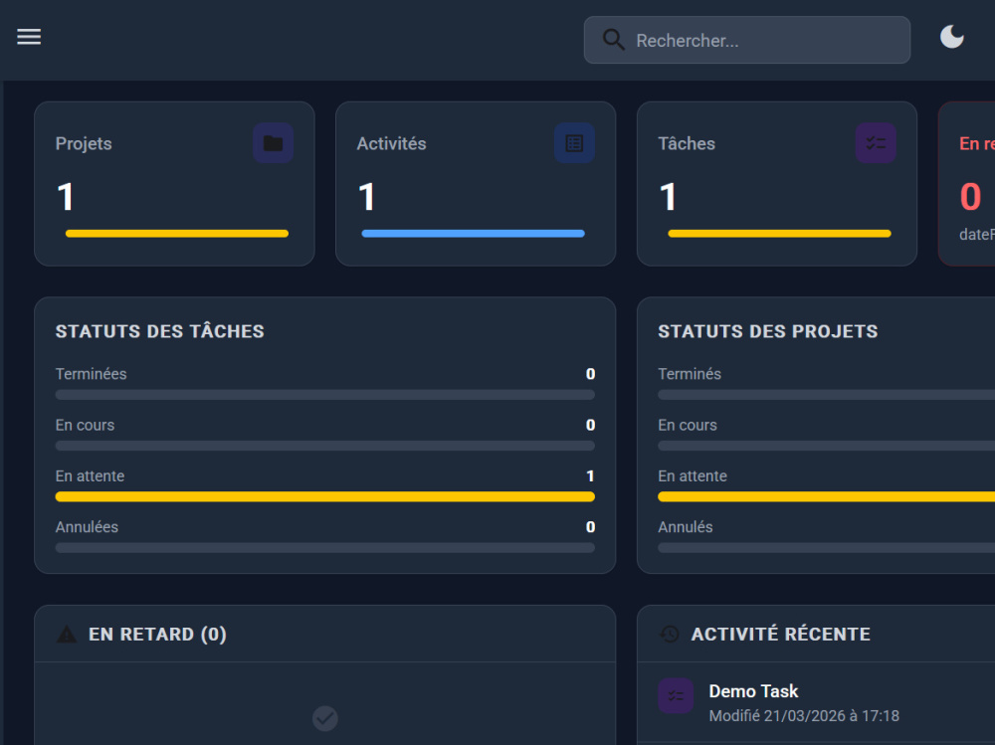Toggle dark mode with the moon icon
Screen dimensions: 995x745
952,37
